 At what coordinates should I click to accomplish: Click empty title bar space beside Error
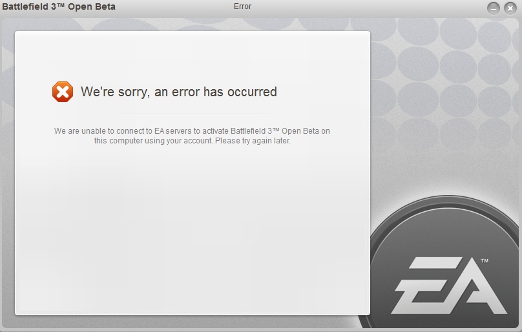tap(366, 7)
